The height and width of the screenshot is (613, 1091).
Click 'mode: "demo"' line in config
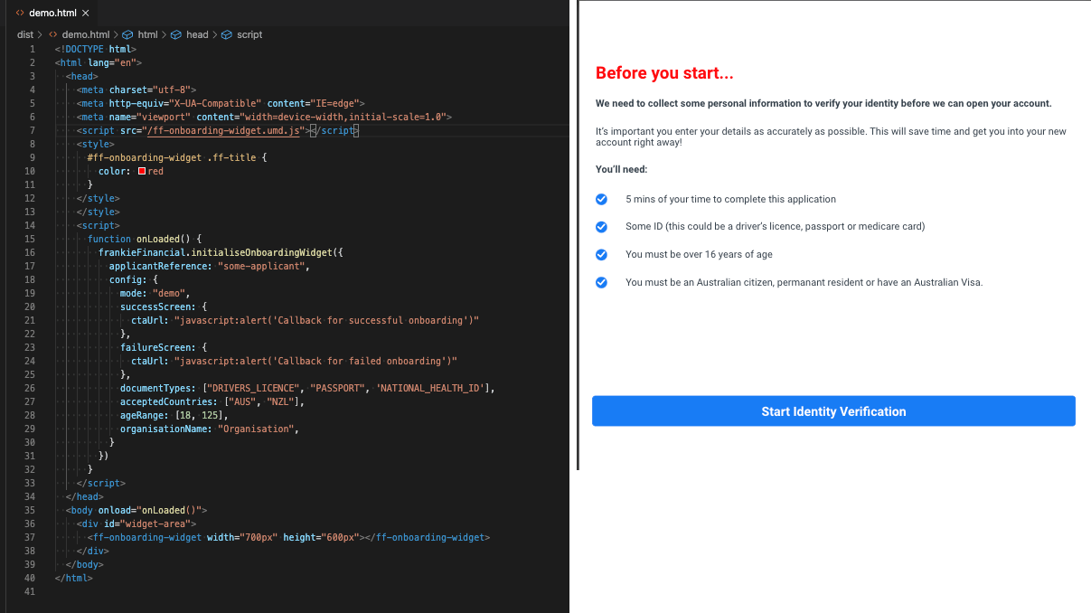coord(154,293)
